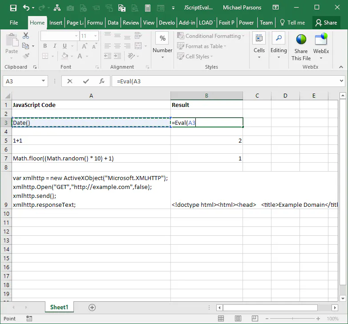The width and height of the screenshot is (348, 324).
Task: Click the Share button
Action: 326,23
